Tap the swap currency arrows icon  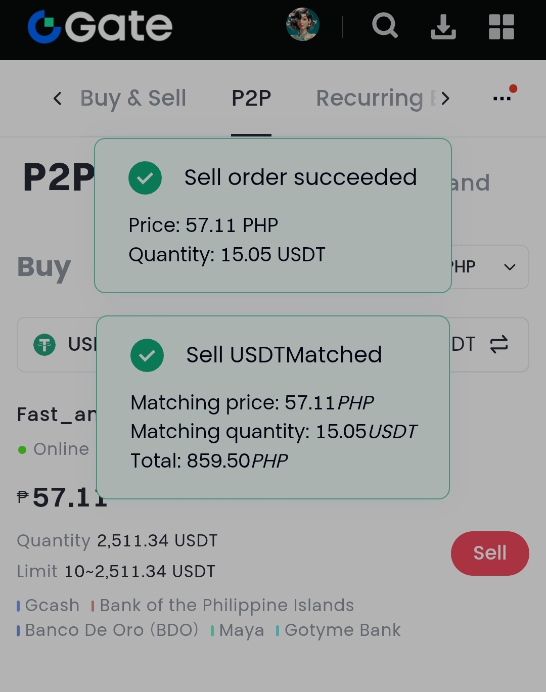[x=499, y=345]
